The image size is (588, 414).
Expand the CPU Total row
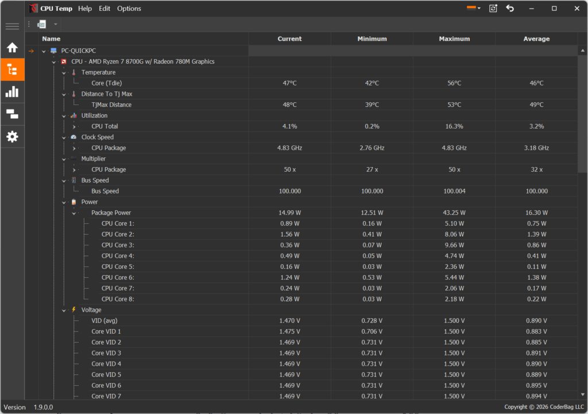74,127
